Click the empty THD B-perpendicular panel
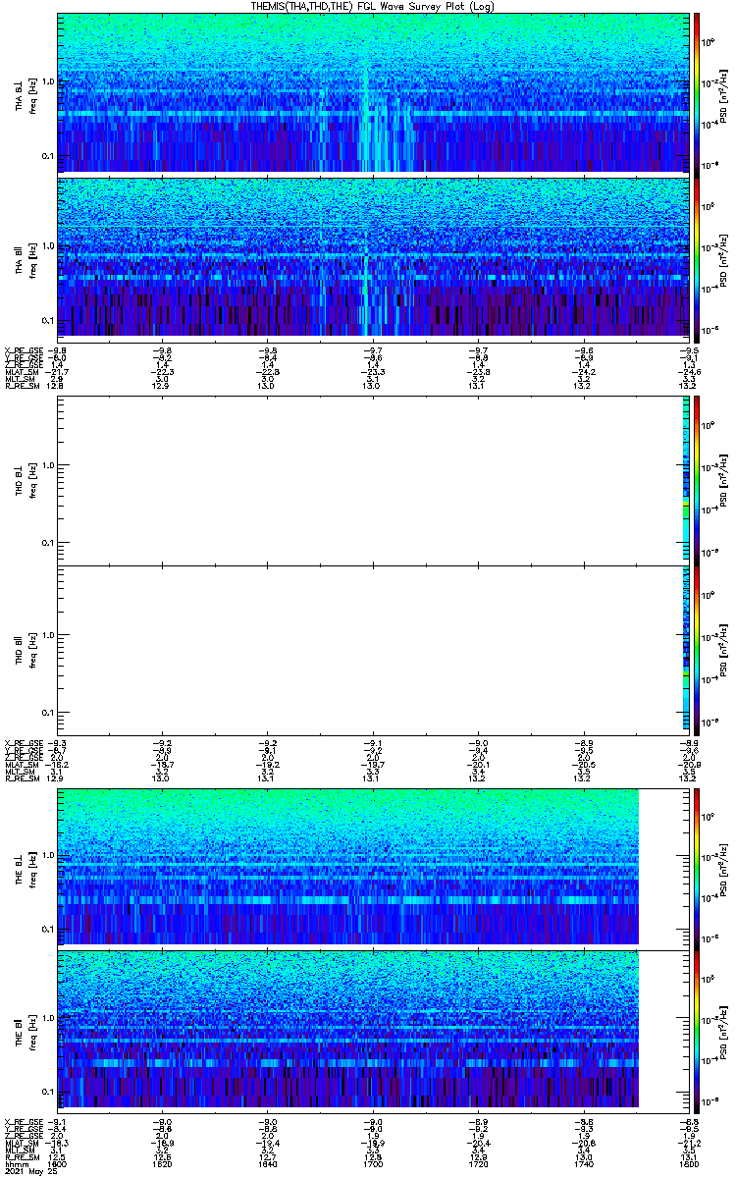The width and height of the screenshot is (736, 1178). point(373,480)
